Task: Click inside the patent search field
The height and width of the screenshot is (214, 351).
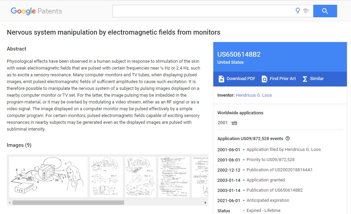Action: pyautogui.click(x=203, y=11)
